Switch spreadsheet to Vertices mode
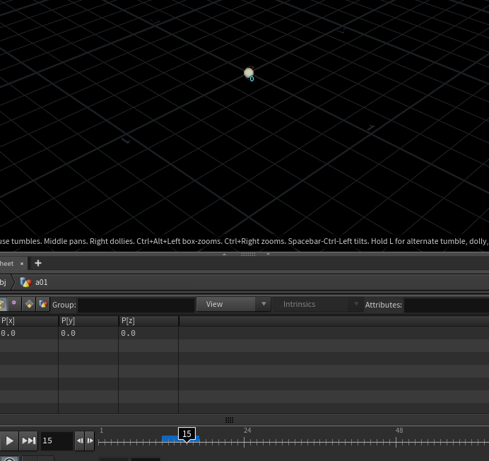 point(14,304)
